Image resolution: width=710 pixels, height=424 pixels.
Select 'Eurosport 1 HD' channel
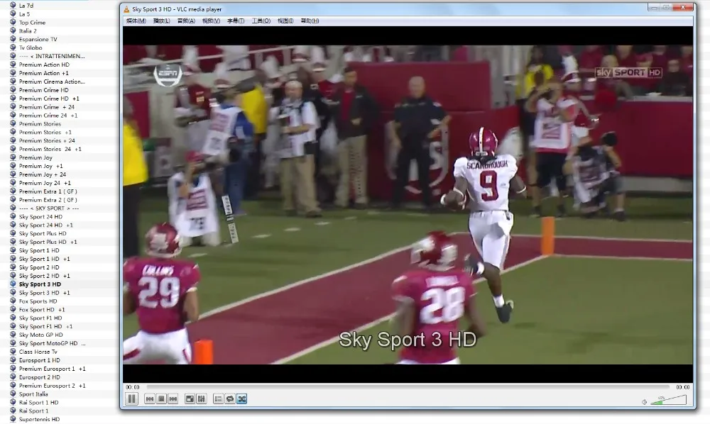tap(39, 360)
